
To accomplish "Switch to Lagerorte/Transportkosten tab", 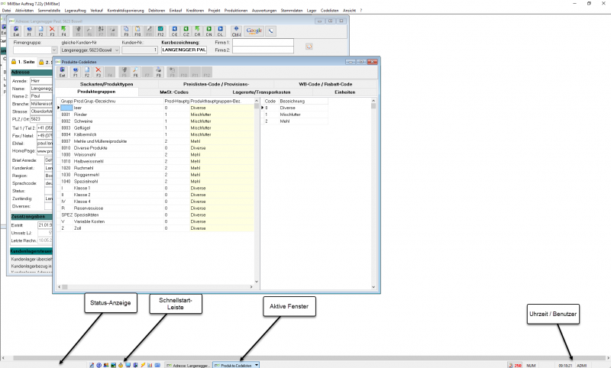I will (x=261, y=92).
